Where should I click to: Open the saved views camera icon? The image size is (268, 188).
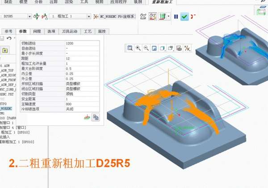[178, 48]
